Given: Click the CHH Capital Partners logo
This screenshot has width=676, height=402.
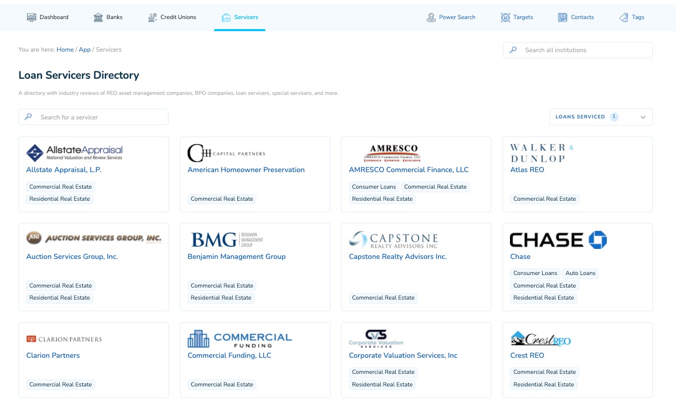Looking at the screenshot, I should point(226,153).
